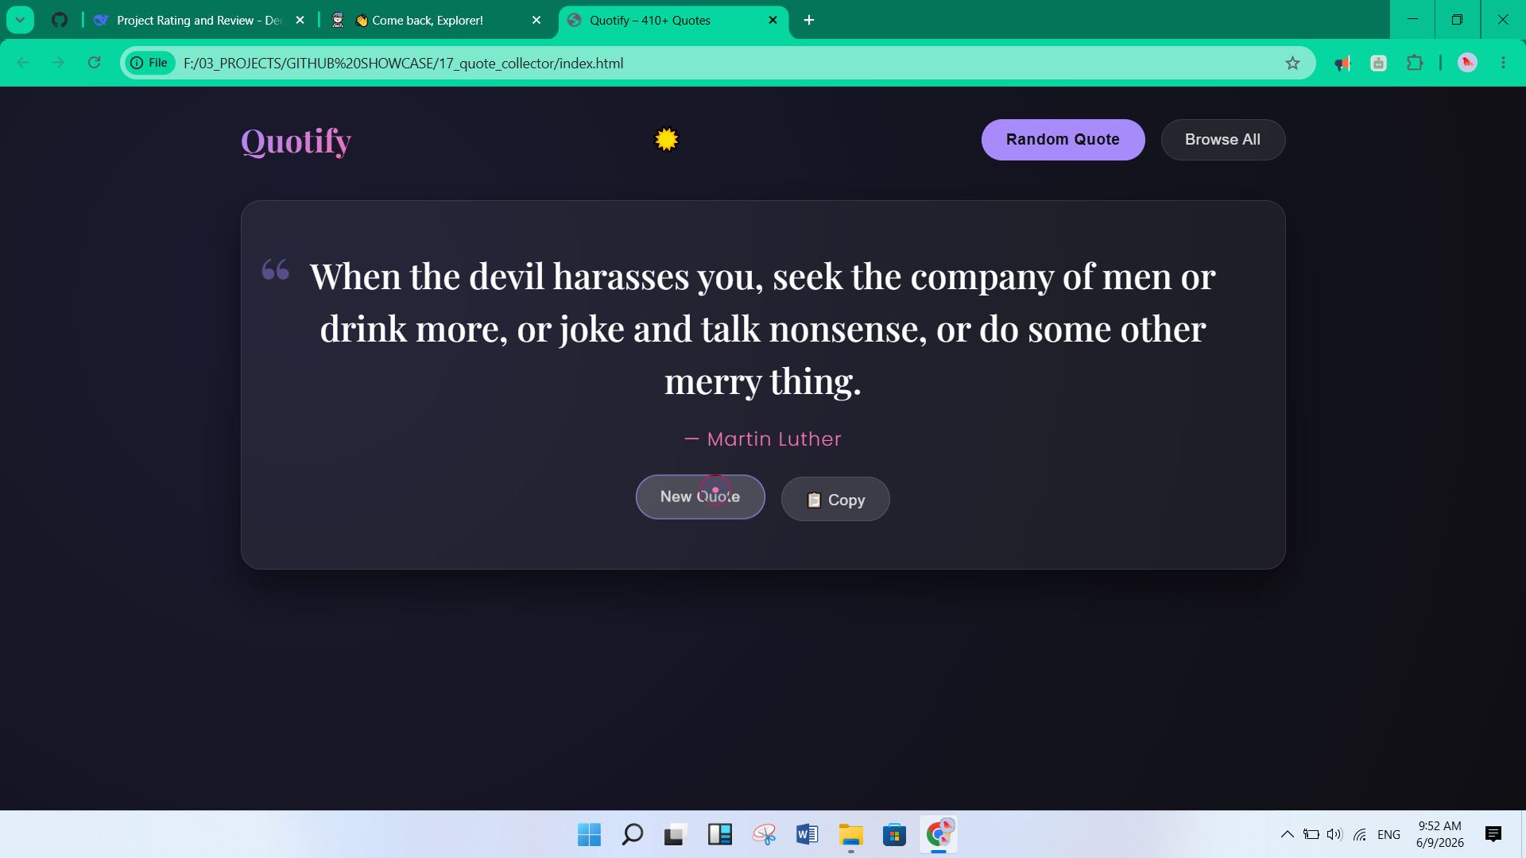
Task: Open Windows taskbar Search
Action: [x=633, y=835]
